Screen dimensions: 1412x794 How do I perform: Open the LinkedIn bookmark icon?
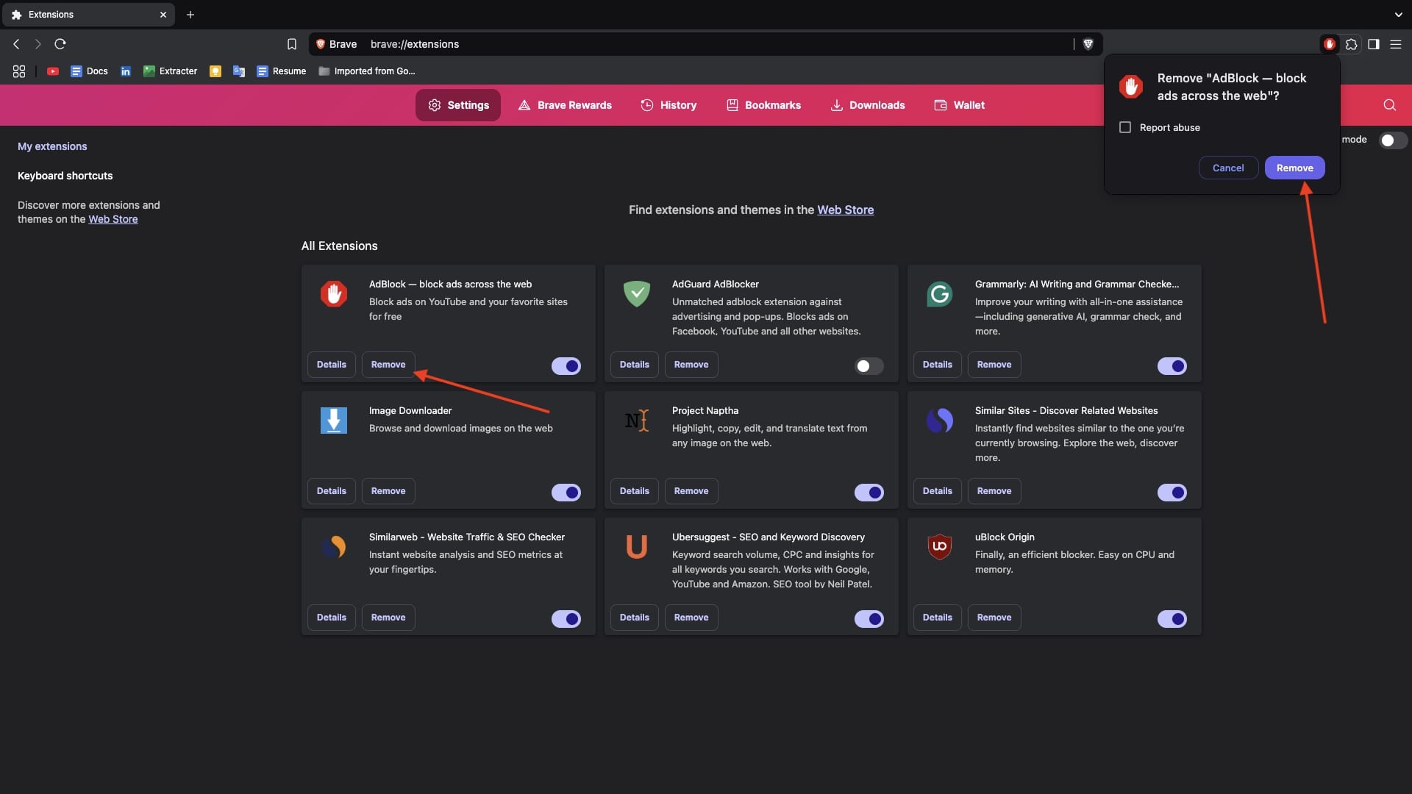click(x=126, y=71)
